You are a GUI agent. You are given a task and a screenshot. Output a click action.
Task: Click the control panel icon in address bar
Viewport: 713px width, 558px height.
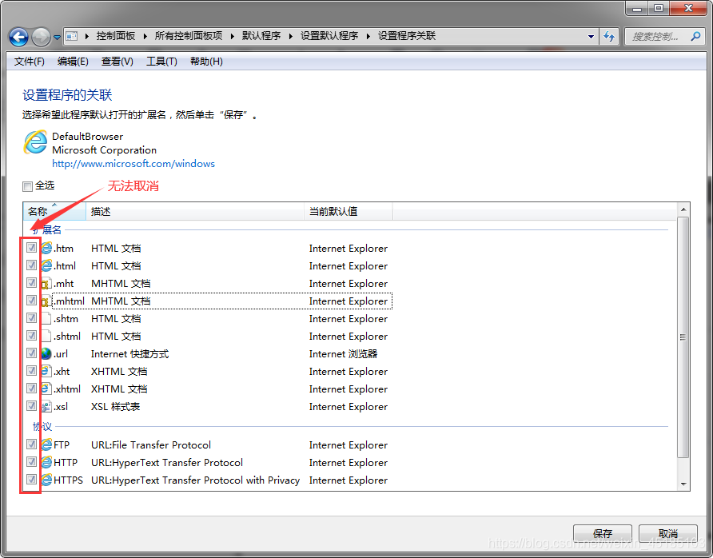(x=72, y=36)
